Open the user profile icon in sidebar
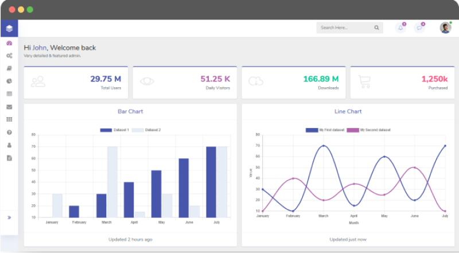 coord(9,145)
